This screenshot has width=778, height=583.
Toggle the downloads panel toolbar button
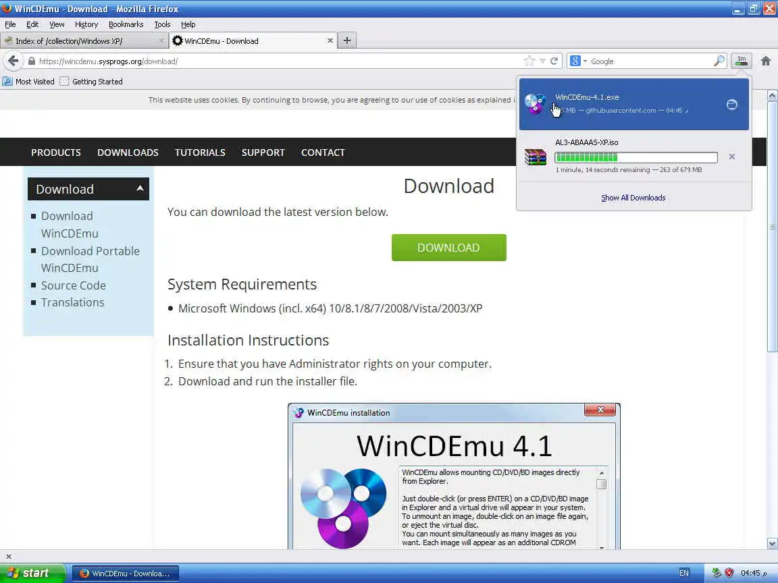[x=742, y=61]
